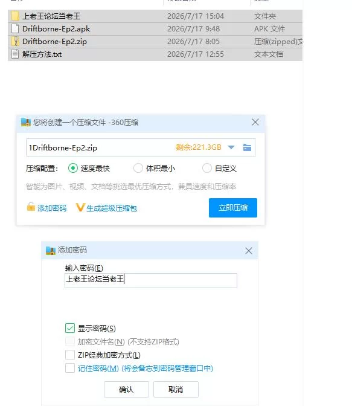Close the 添加密码 dialog
This screenshot has width=352, height=406.
tap(249, 251)
